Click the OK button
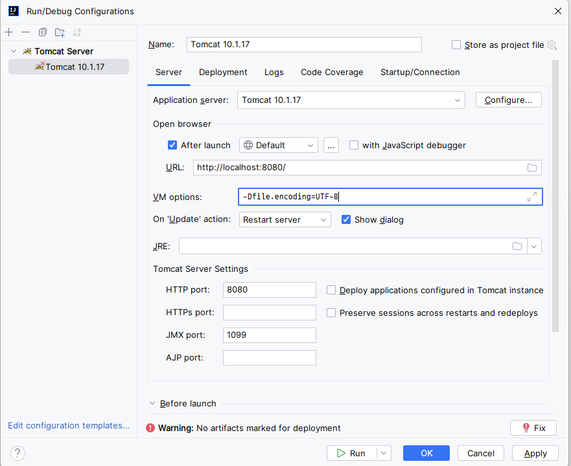This screenshot has height=466, width=571. pos(426,453)
